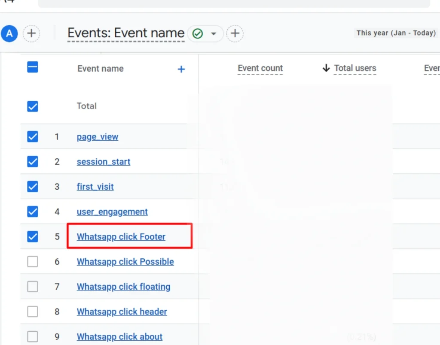This screenshot has width=440, height=345.
Task: Uncheck the Whatsapp click Footer checkbox
Action: (33, 236)
